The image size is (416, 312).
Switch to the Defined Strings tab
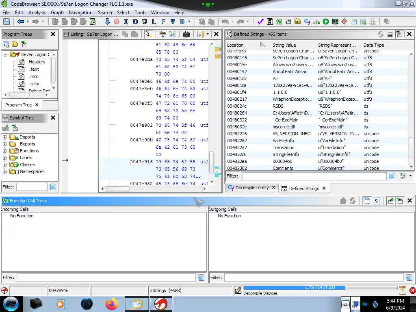(x=304, y=188)
